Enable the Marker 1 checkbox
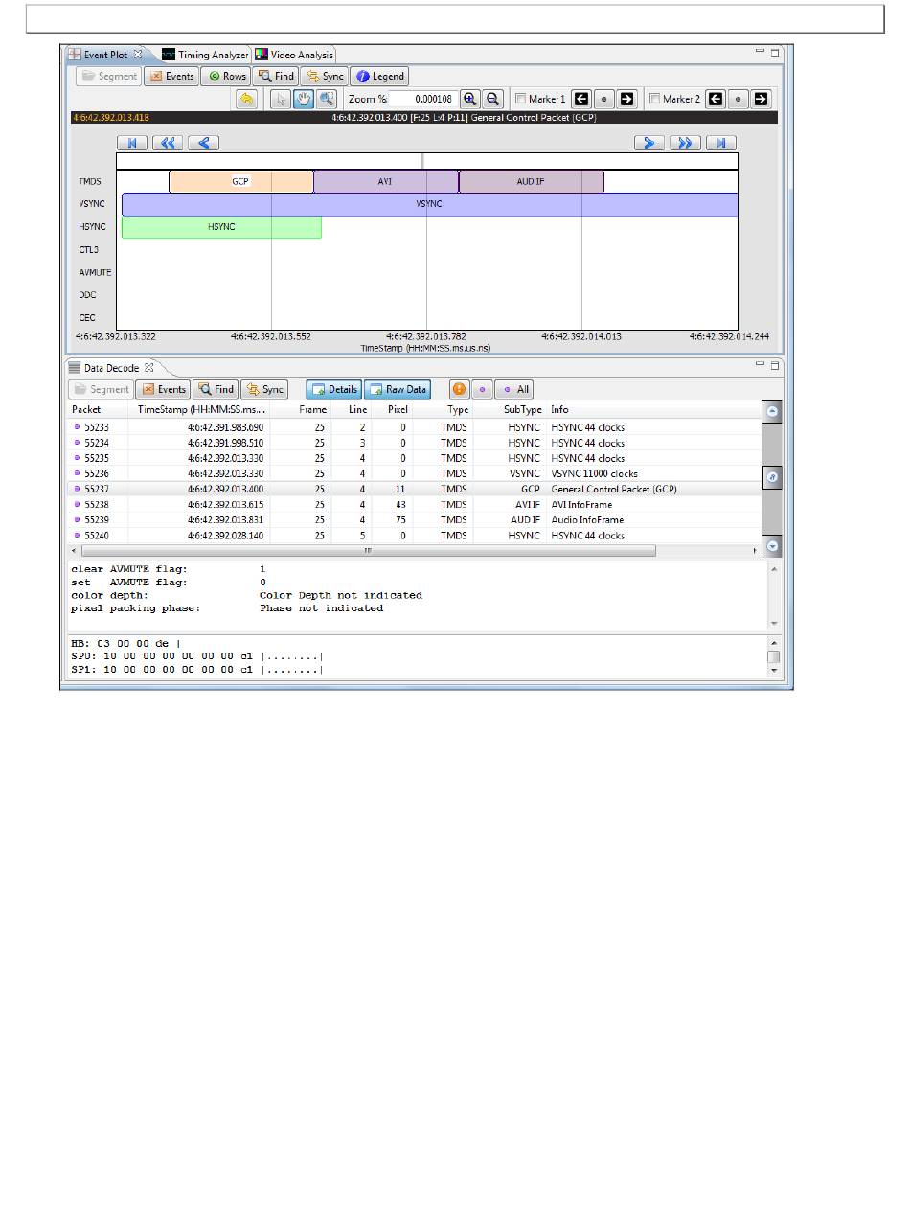This screenshot has height=1214, width=910. pos(520,99)
